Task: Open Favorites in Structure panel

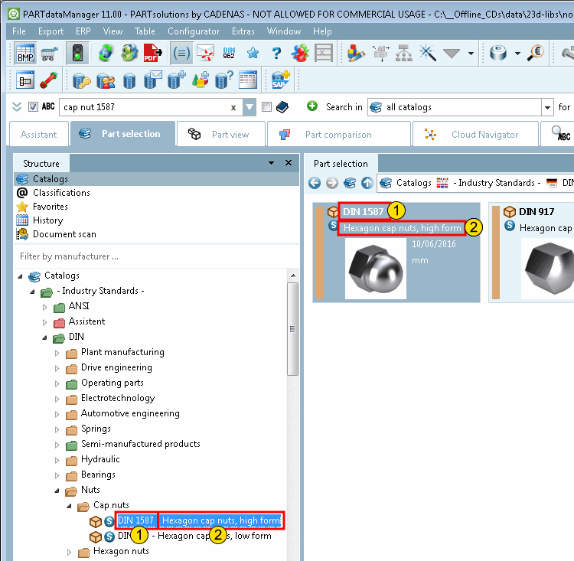Action: coord(51,207)
